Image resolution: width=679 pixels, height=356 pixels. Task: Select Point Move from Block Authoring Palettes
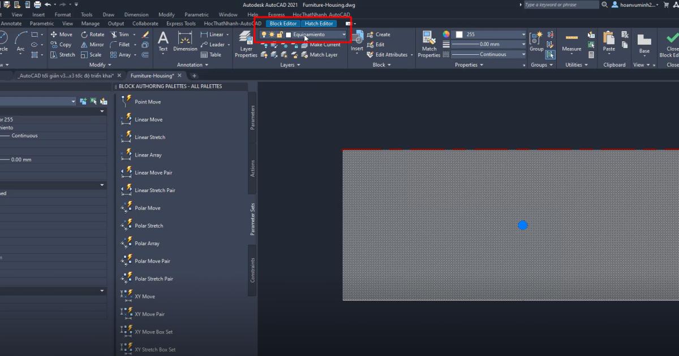click(148, 102)
